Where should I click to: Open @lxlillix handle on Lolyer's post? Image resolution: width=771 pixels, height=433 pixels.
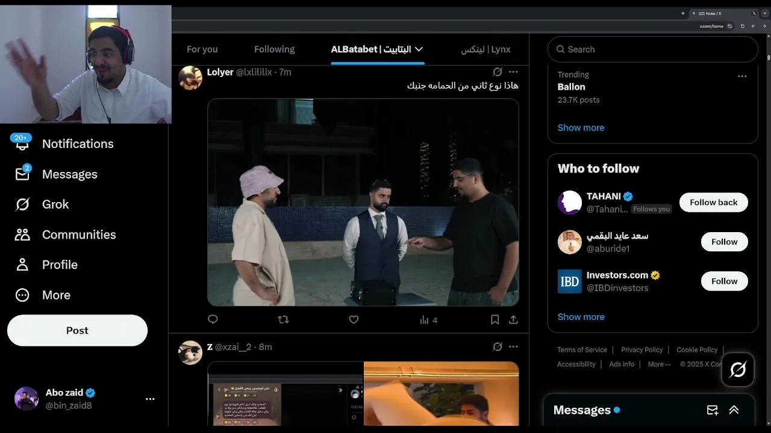[254, 72]
